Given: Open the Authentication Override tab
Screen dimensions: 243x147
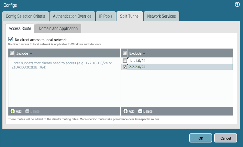Looking at the screenshot, I should (72, 16).
